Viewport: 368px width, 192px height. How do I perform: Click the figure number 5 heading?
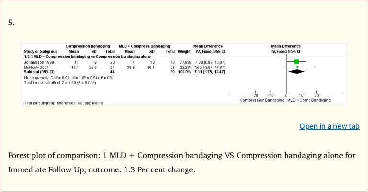tap(12, 23)
